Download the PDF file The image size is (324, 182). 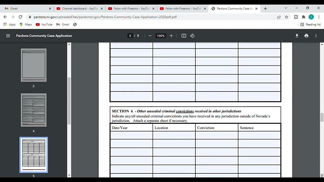pos(297,36)
